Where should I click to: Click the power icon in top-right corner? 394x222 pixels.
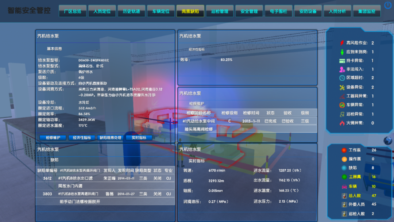point(387,5)
